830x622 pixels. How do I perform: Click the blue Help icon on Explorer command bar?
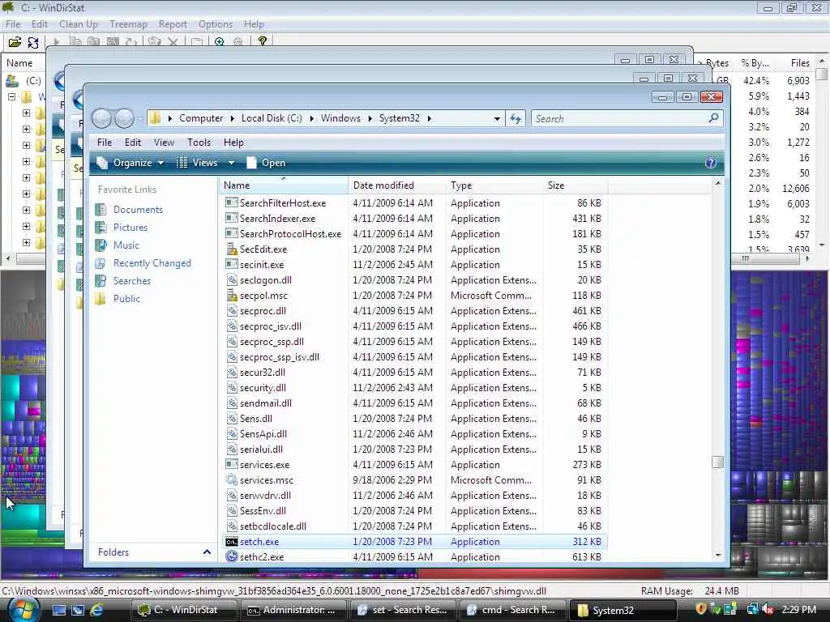click(711, 163)
